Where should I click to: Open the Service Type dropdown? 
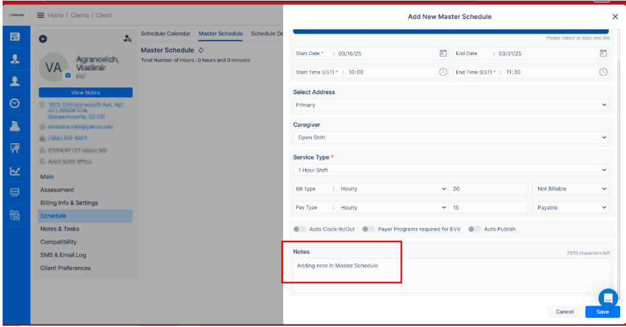pos(451,170)
